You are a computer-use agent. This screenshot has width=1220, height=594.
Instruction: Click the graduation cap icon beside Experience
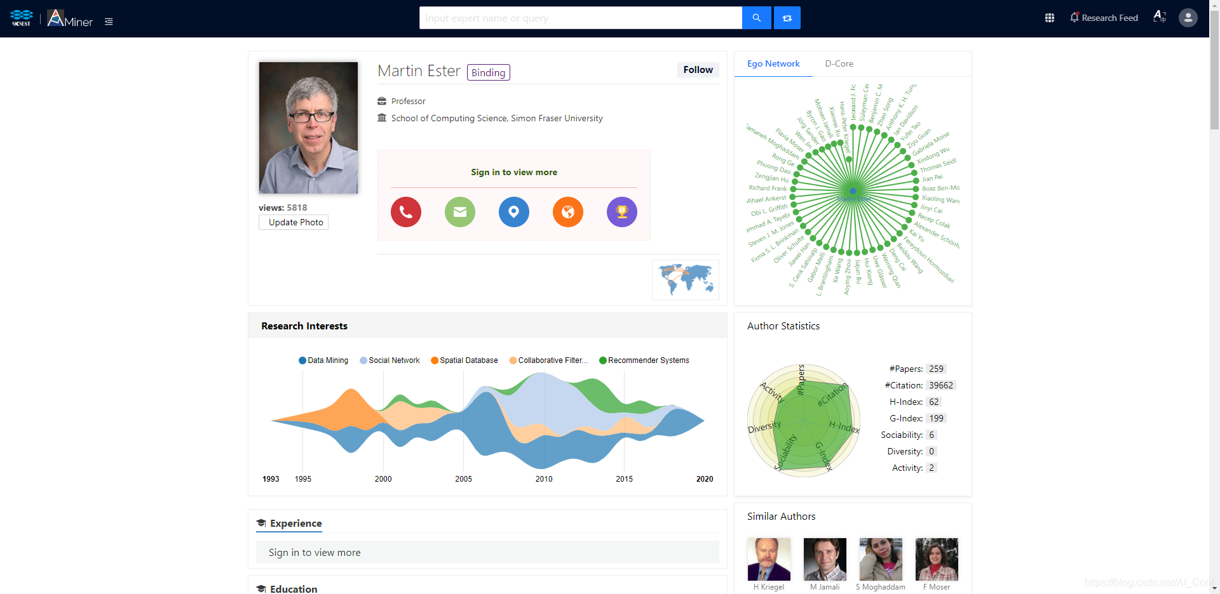pos(261,524)
